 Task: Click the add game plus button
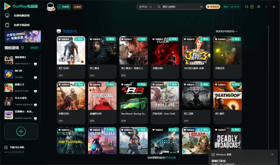(x=21, y=131)
